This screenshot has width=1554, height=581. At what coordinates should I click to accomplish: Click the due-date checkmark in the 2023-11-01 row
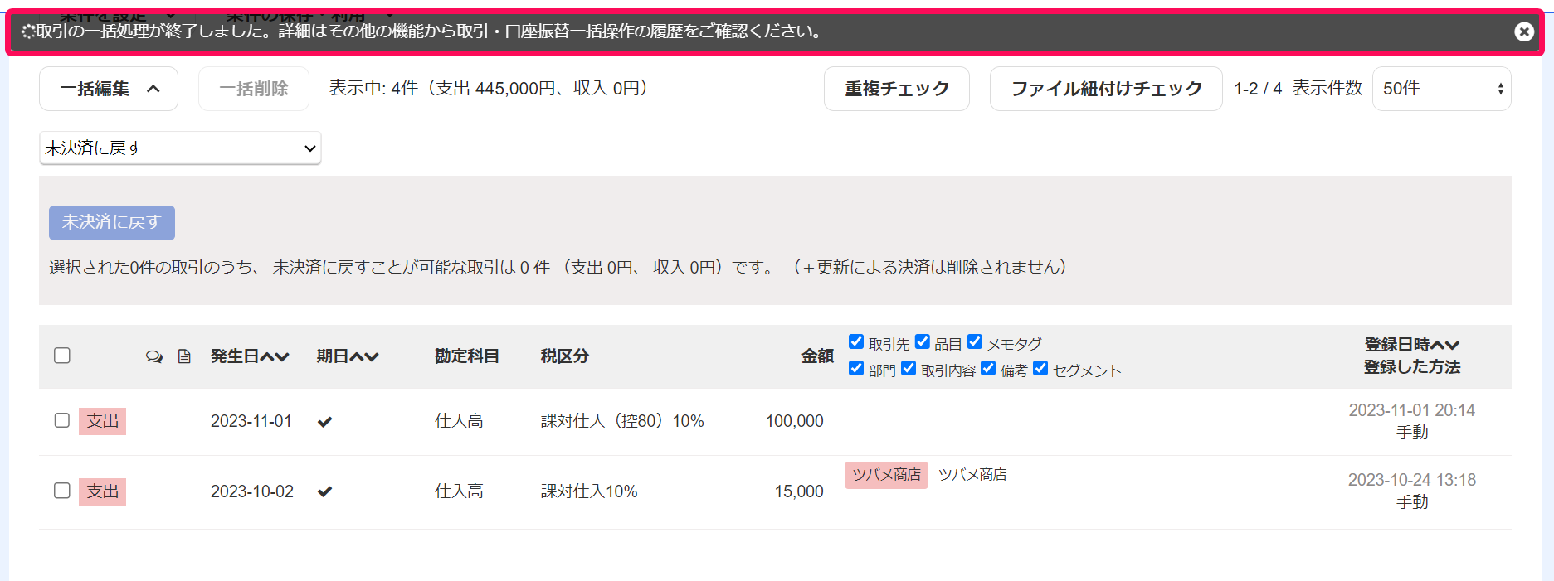click(x=325, y=422)
